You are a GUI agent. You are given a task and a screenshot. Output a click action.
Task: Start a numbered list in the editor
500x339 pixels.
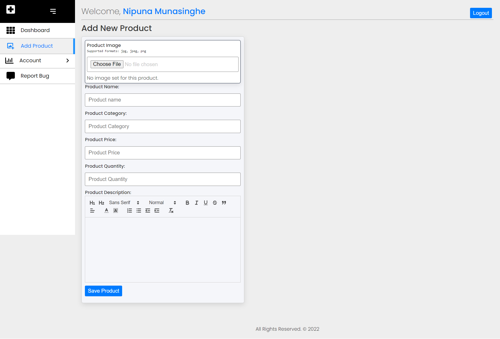129,211
